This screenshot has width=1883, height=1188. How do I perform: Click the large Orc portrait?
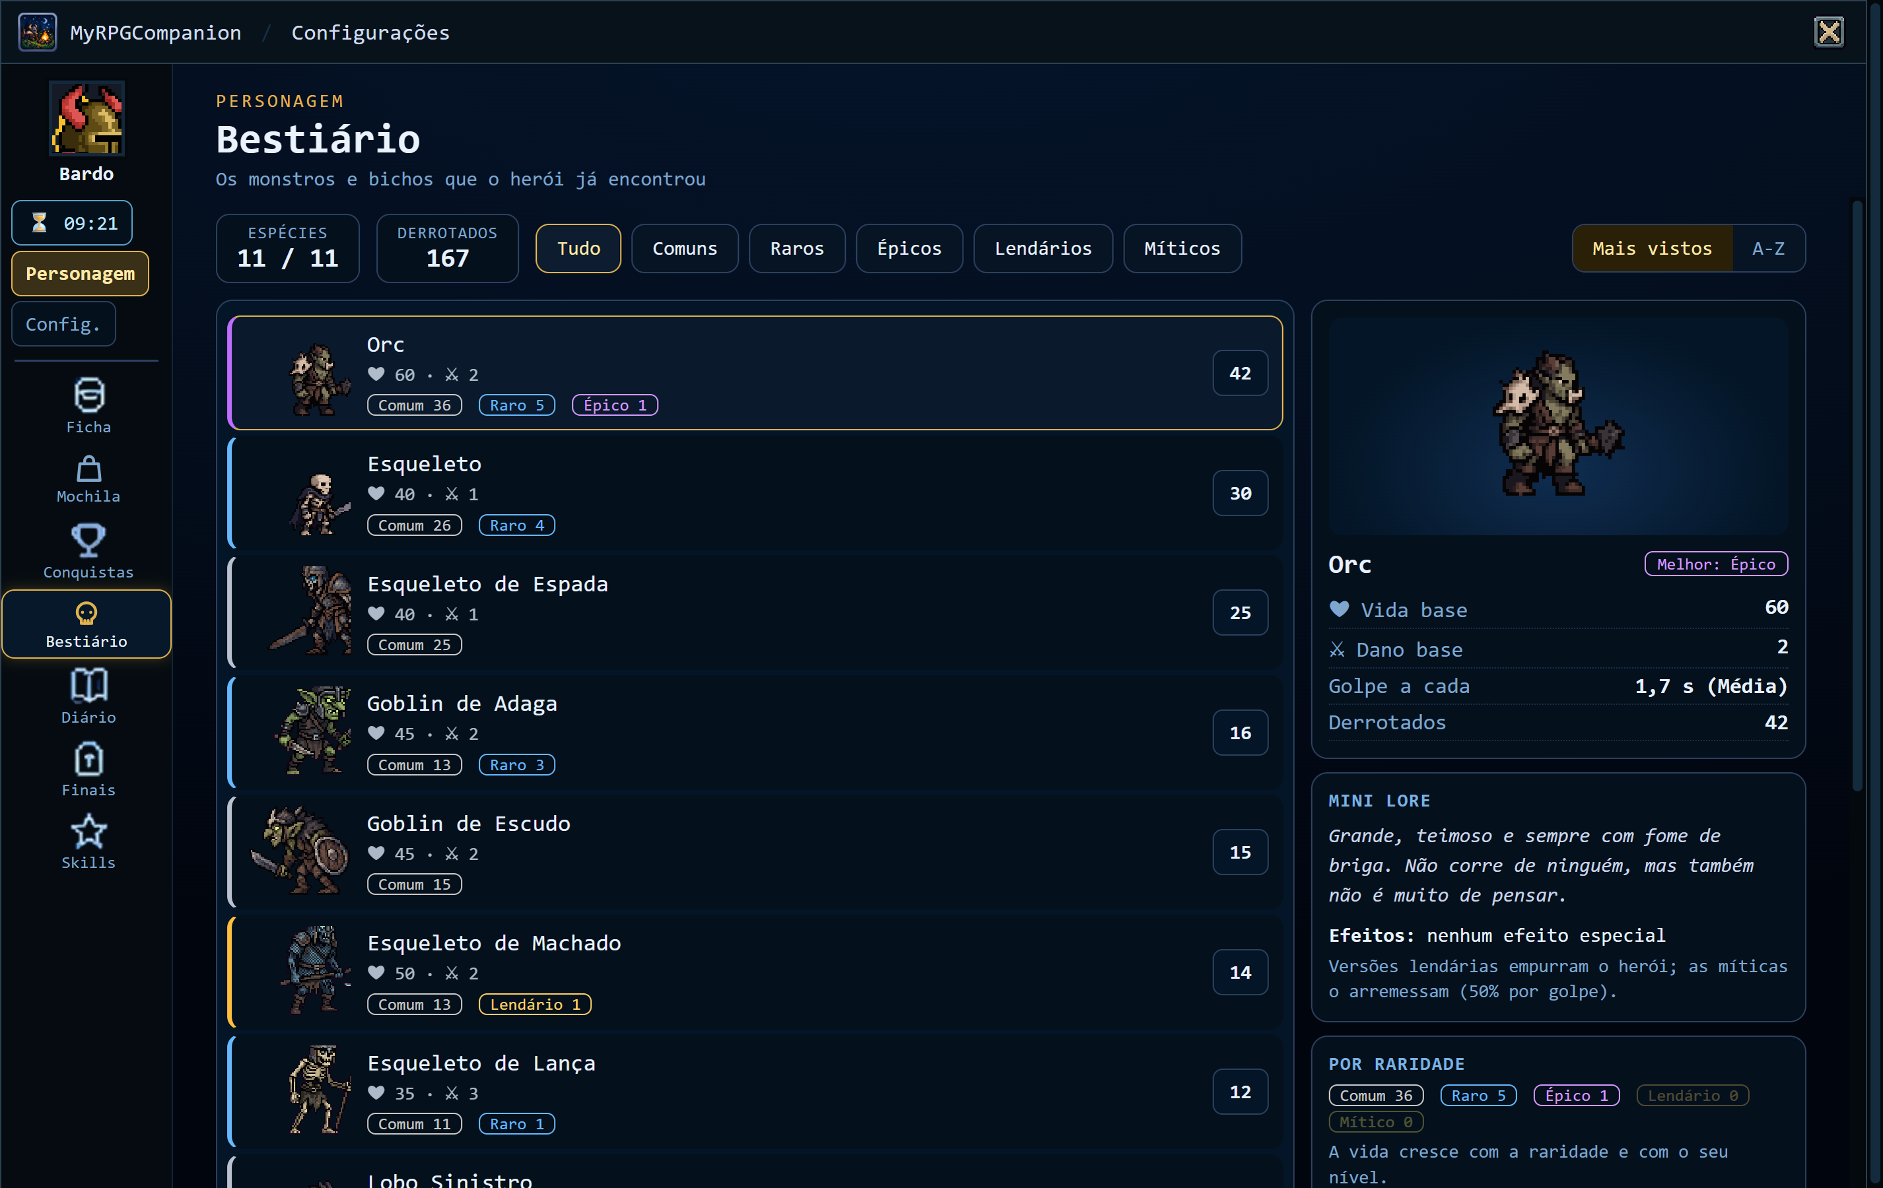(1558, 427)
